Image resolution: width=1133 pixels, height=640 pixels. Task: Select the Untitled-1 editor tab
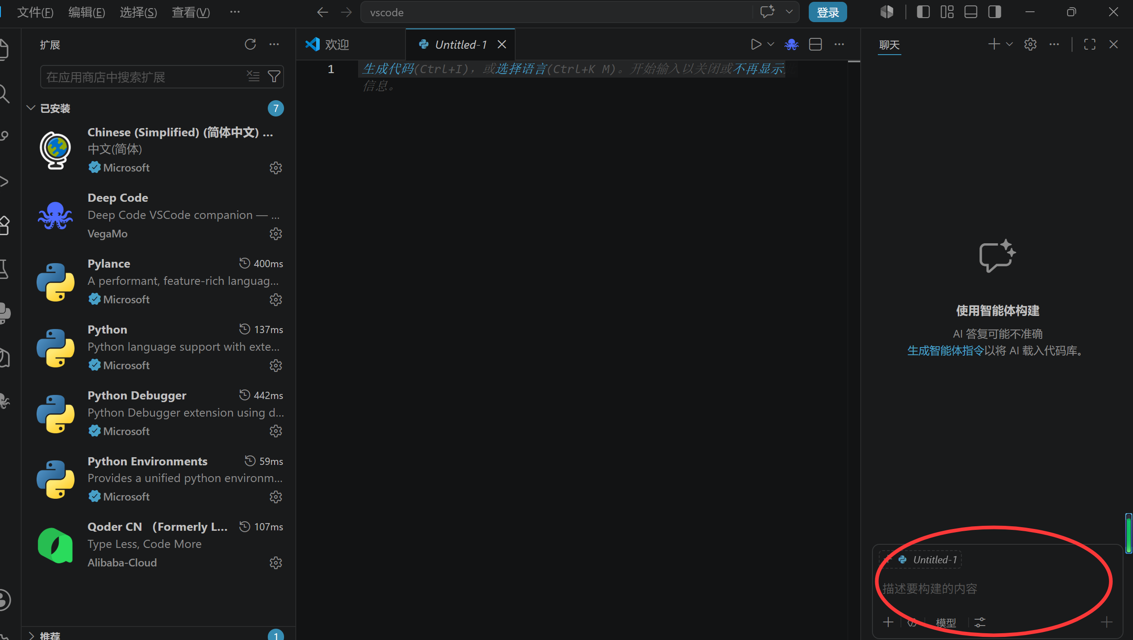click(461, 44)
